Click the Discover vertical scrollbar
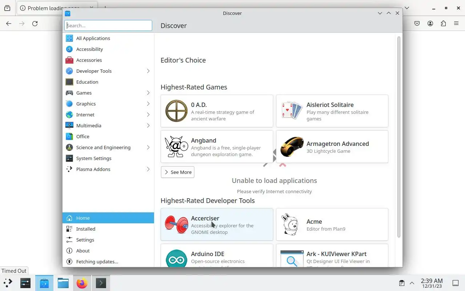The image size is (465, 291). (399, 137)
